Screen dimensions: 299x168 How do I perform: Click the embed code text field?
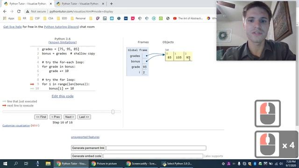click(153, 156)
